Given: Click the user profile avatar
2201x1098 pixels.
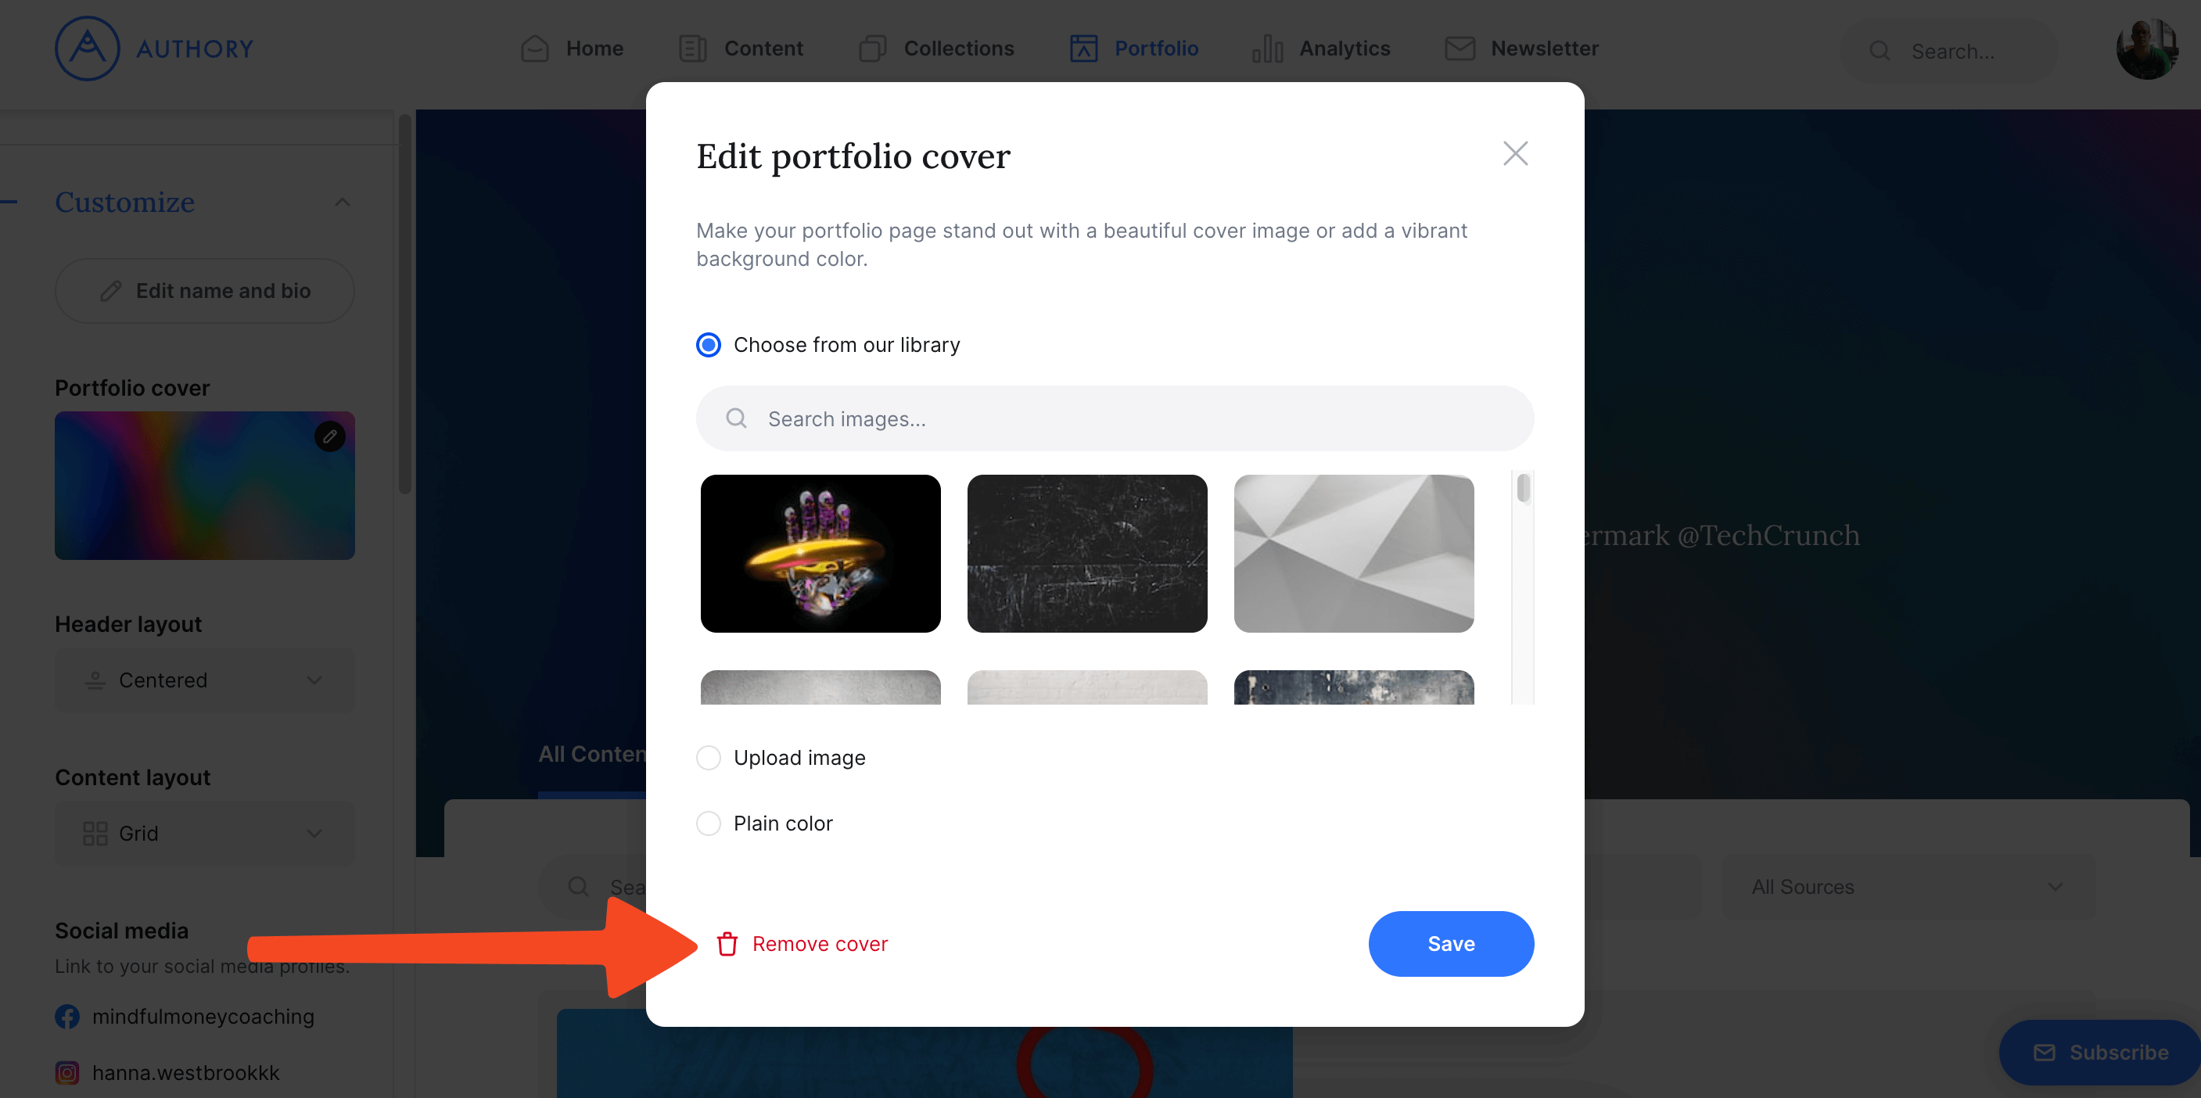Looking at the screenshot, I should (x=2146, y=48).
